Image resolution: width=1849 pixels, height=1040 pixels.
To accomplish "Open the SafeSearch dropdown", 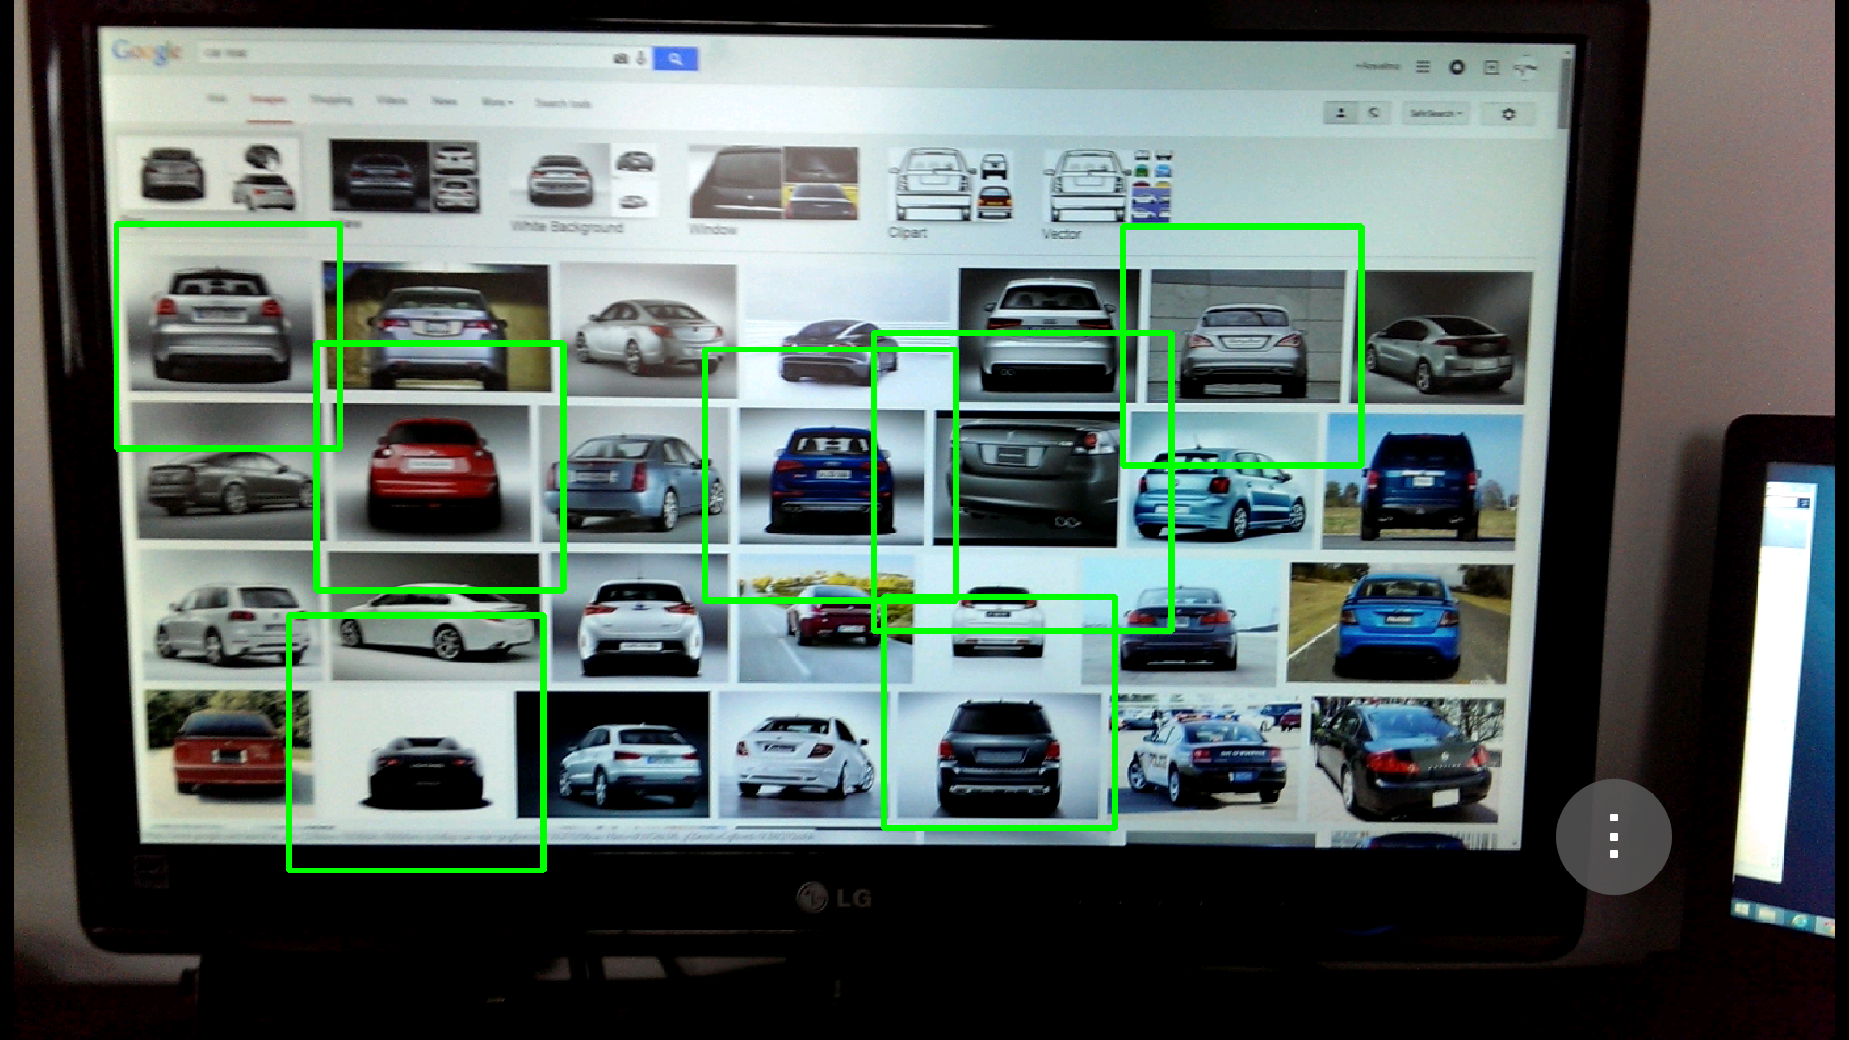I will (x=1435, y=114).
